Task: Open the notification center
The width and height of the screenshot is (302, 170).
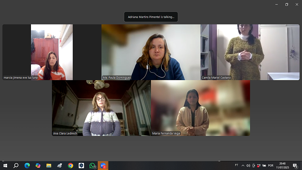Action: pos(295,165)
